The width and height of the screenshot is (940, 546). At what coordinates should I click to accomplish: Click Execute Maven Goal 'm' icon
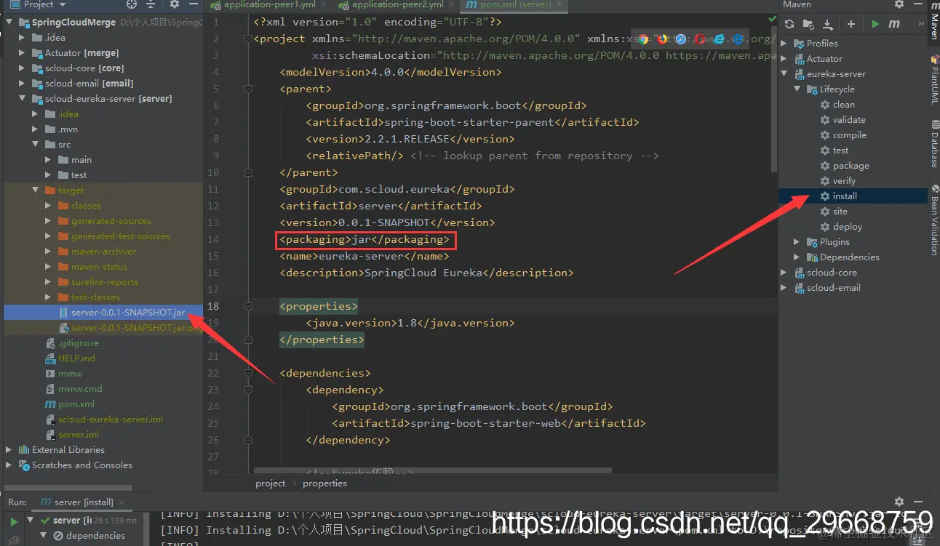(894, 24)
